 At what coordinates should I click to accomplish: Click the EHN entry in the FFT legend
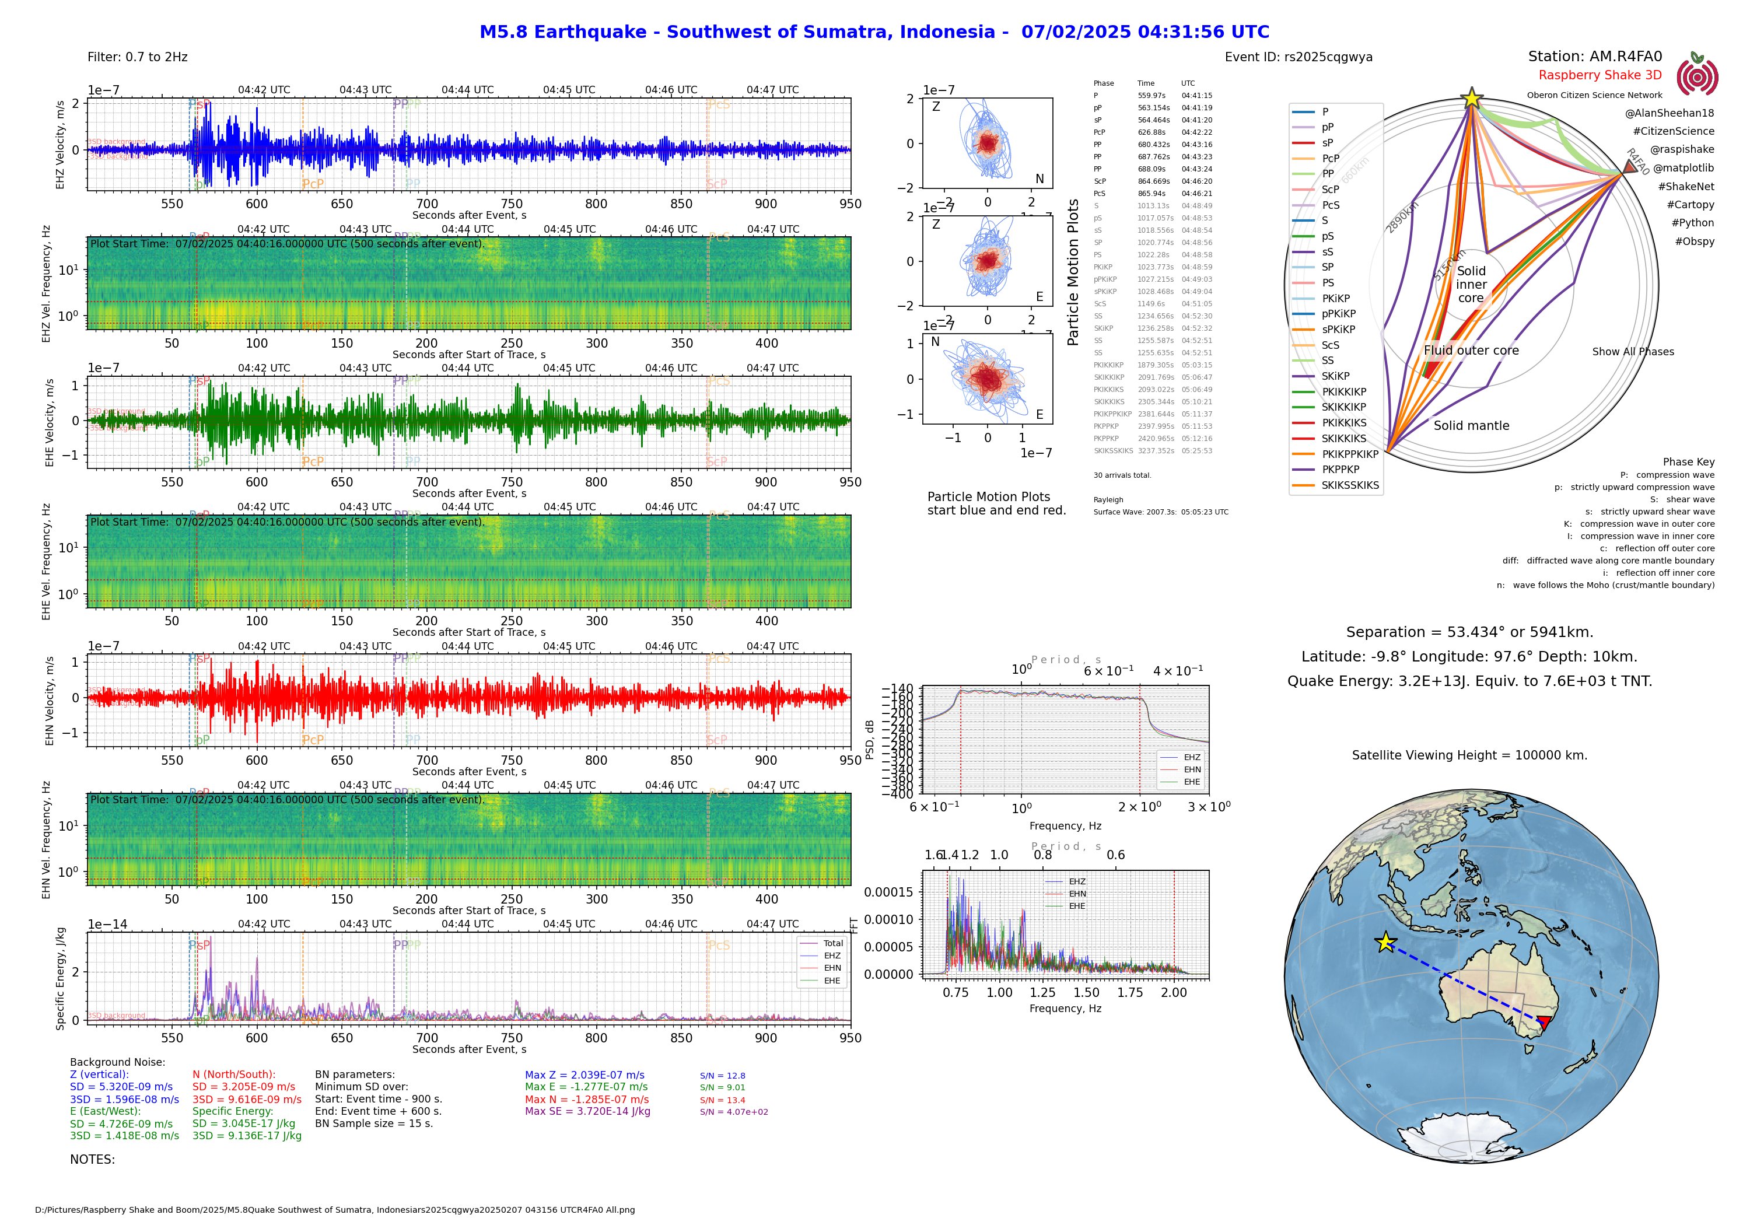(1077, 894)
